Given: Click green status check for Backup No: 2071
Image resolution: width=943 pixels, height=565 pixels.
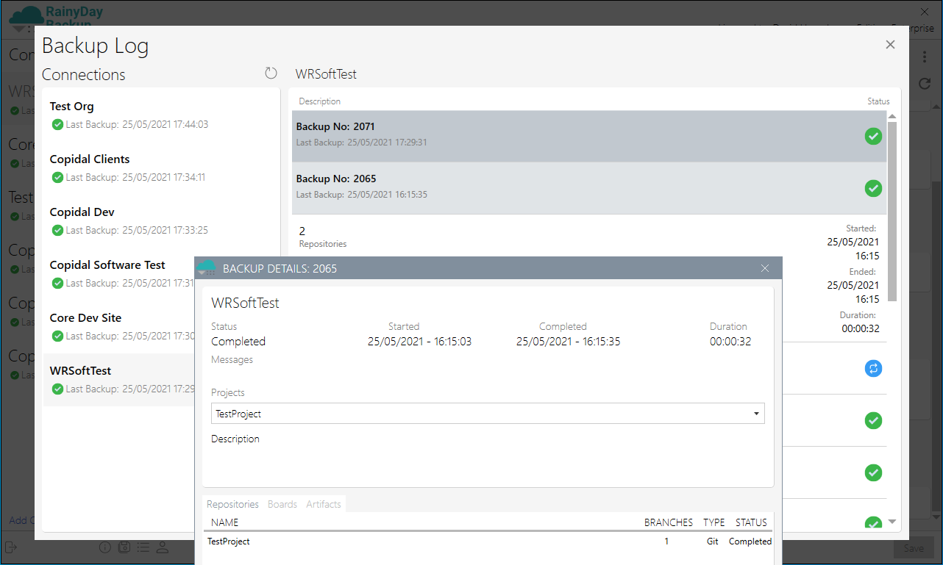Looking at the screenshot, I should point(873,136).
